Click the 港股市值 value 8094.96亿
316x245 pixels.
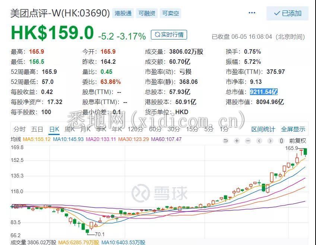point(270,102)
